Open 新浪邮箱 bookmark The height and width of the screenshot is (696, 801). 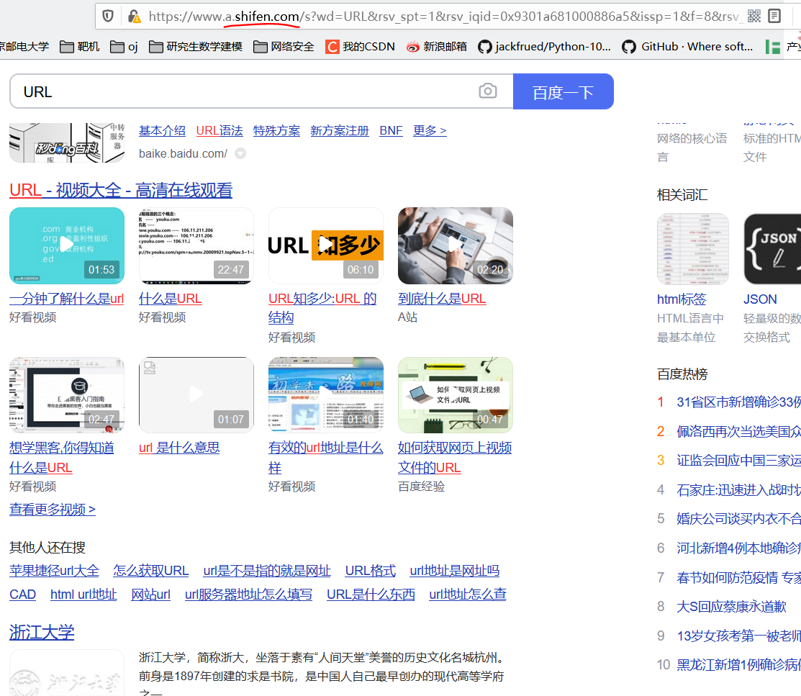(x=436, y=47)
